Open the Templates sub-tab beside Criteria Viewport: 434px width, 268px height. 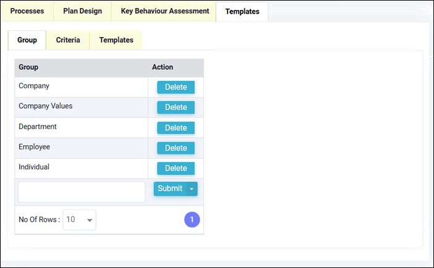point(116,40)
